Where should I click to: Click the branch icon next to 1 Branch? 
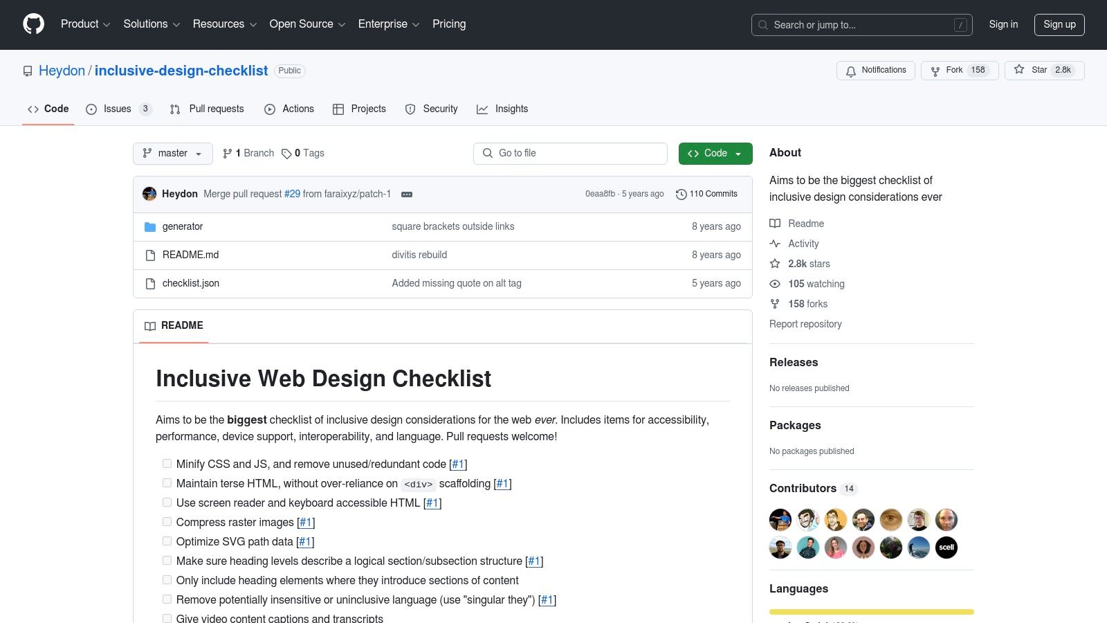pos(228,154)
